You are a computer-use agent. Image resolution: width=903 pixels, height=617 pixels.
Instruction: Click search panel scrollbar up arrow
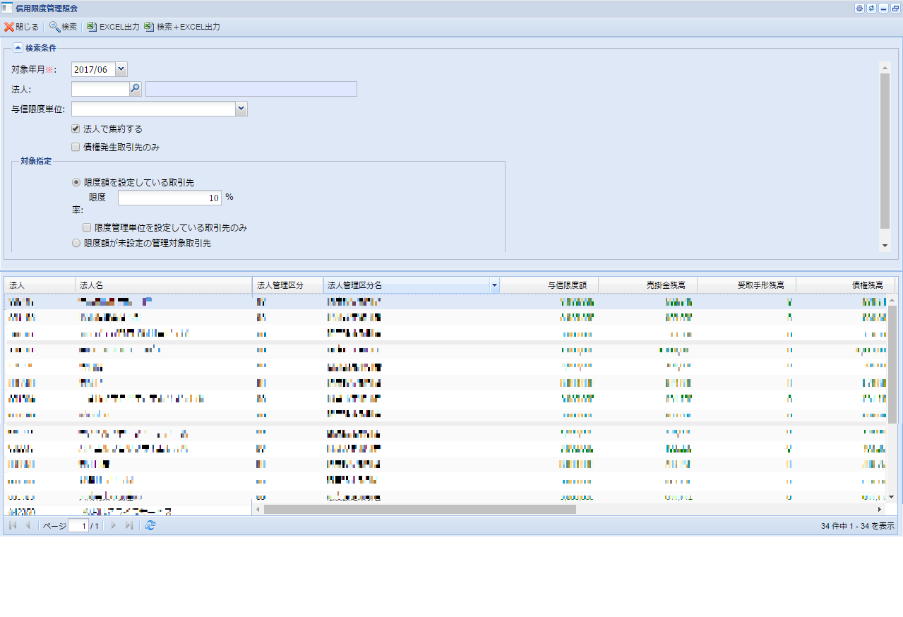pos(885,67)
